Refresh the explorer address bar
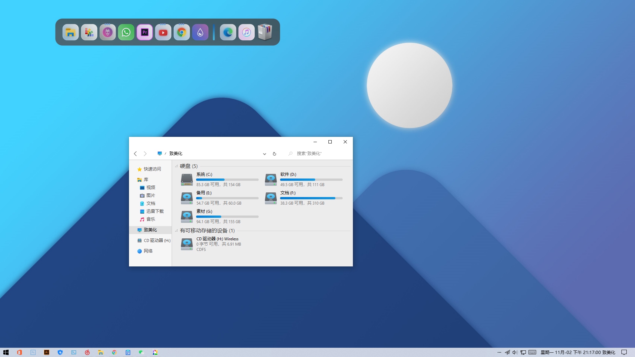Image resolution: width=635 pixels, height=357 pixels. click(x=274, y=154)
